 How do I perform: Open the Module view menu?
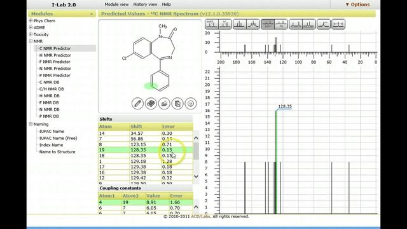(x=116, y=4)
